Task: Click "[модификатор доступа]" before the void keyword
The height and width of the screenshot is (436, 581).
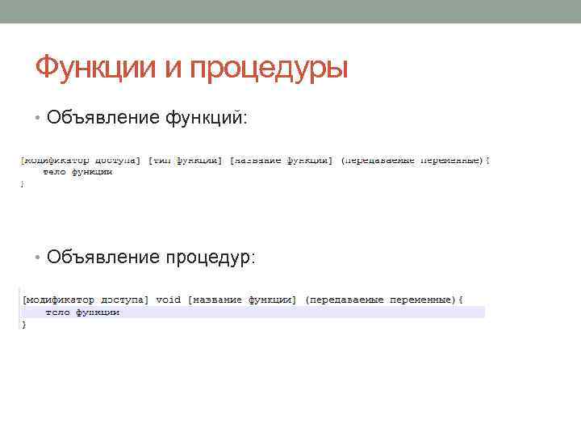Action: [86, 300]
